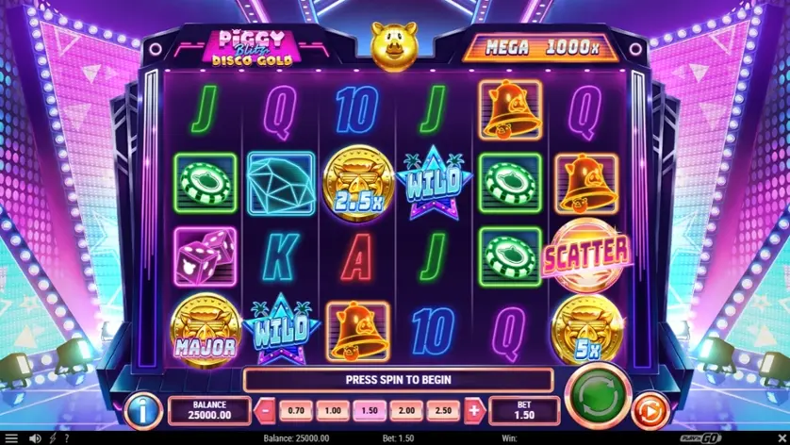Image resolution: width=790 pixels, height=445 pixels.
Task: Increase bet with plus button
Action: pos(474,411)
